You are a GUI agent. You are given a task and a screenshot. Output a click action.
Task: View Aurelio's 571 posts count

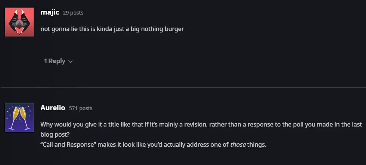81,108
